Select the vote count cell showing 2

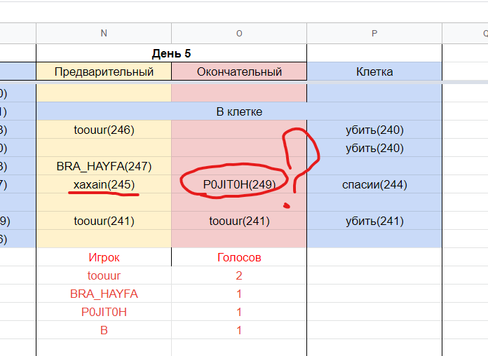coord(239,276)
